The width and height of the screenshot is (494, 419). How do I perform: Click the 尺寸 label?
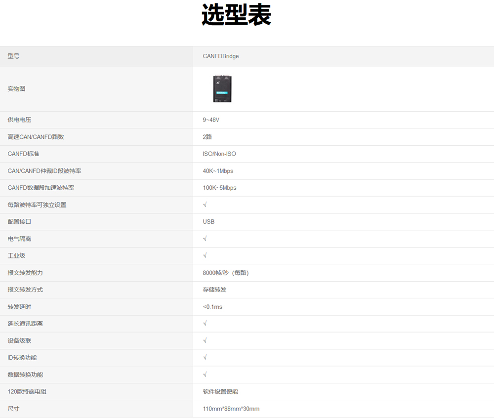[13, 409]
